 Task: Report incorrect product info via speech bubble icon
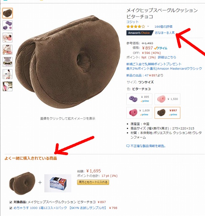(x=128, y=146)
